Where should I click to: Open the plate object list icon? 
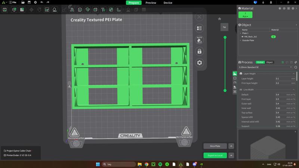tap(199, 28)
